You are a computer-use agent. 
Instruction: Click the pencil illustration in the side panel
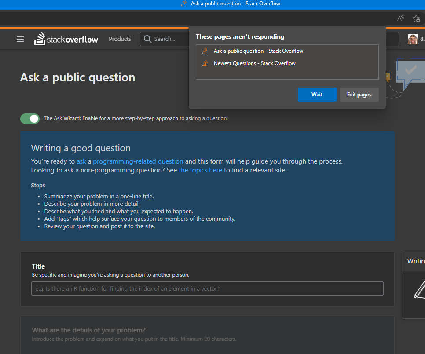pyautogui.click(x=420, y=289)
